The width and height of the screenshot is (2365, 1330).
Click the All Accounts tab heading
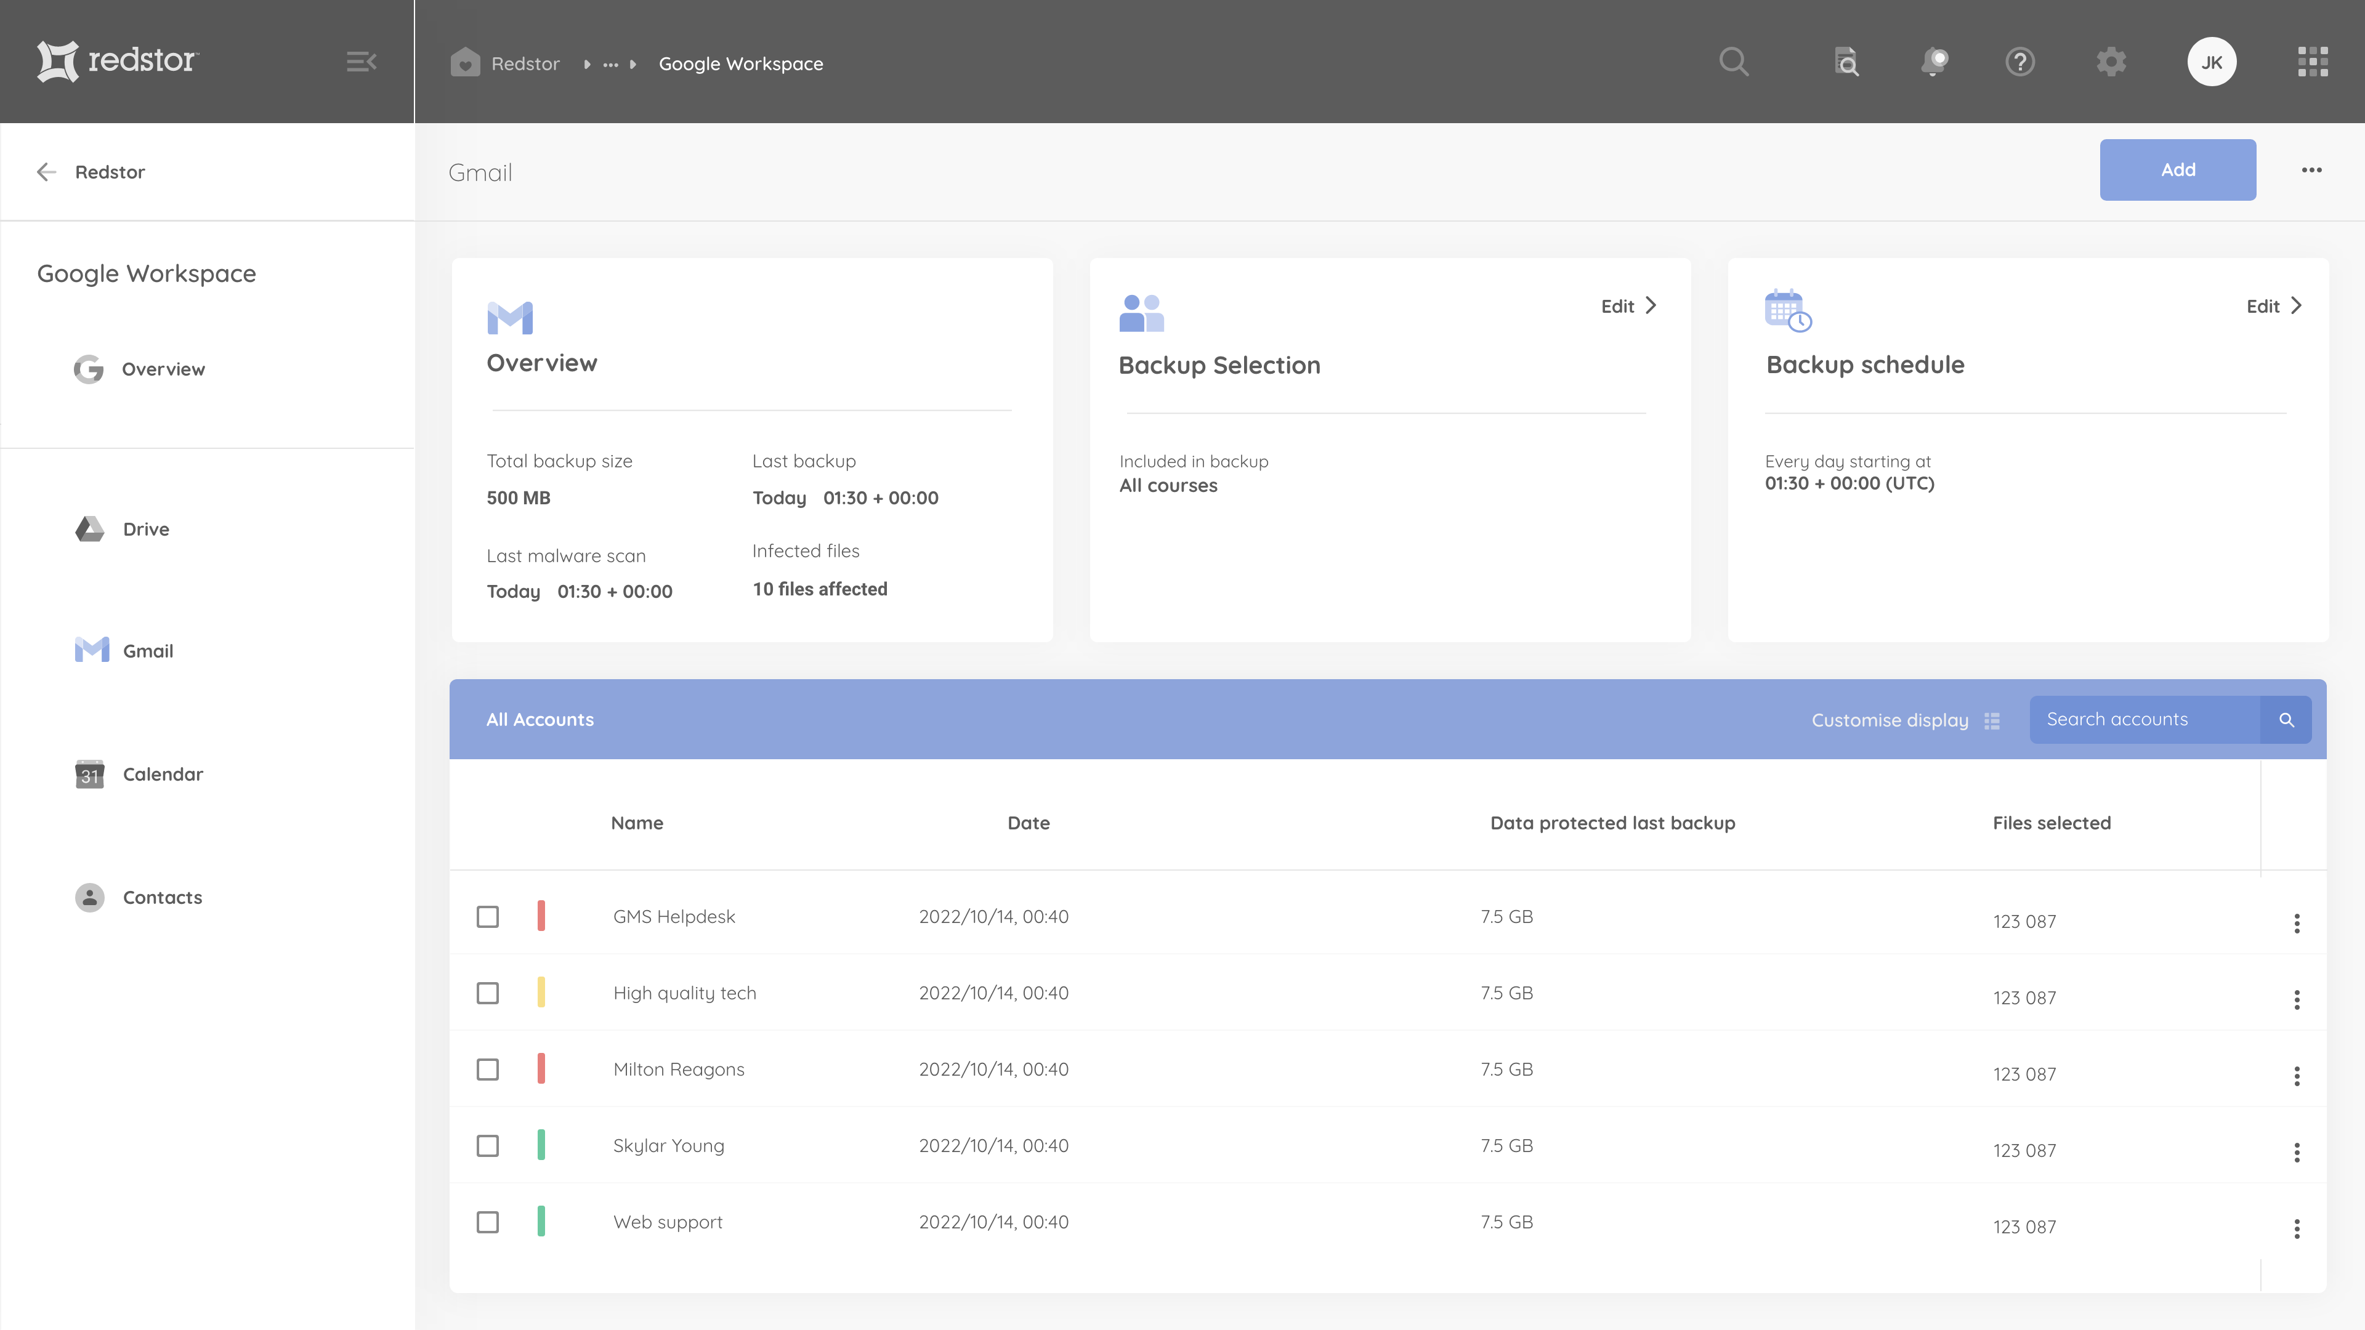540,720
